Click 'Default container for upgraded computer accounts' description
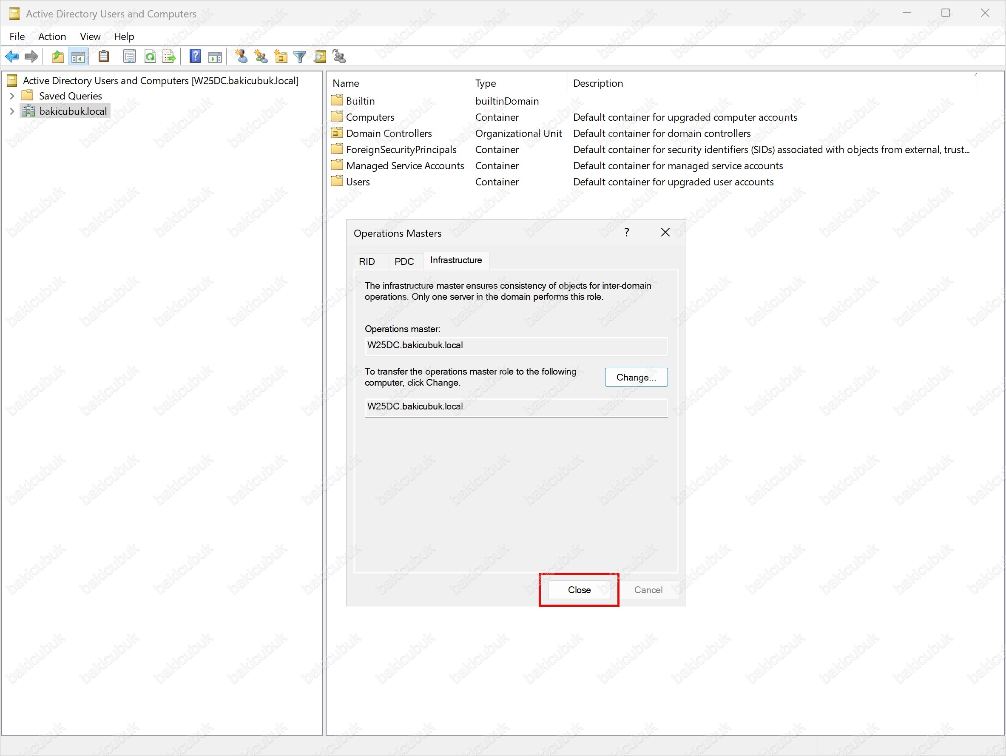Screen dimensions: 1006x756 [x=685, y=117]
